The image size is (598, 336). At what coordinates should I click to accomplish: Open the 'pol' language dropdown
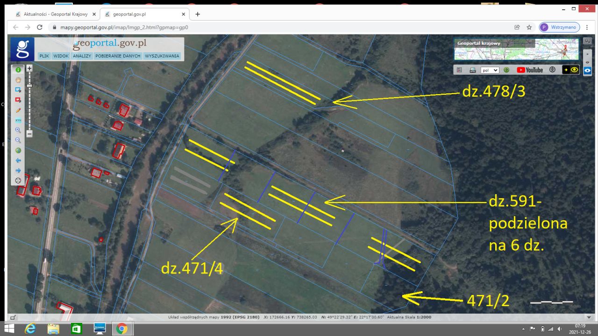[x=490, y=70]
